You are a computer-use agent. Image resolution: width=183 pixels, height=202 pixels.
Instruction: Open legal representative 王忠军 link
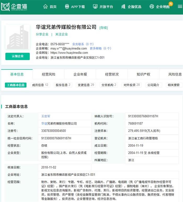pyautogui.click(x=45, y=116)
